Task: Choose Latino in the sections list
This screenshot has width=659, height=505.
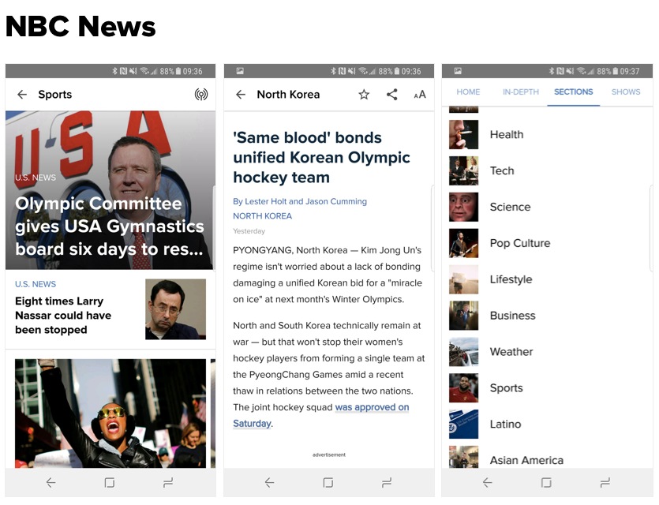Action: [x=506, y=424]
